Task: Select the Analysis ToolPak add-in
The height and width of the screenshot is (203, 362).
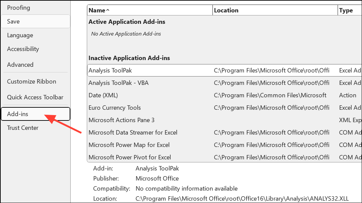Action: [110, 70]
